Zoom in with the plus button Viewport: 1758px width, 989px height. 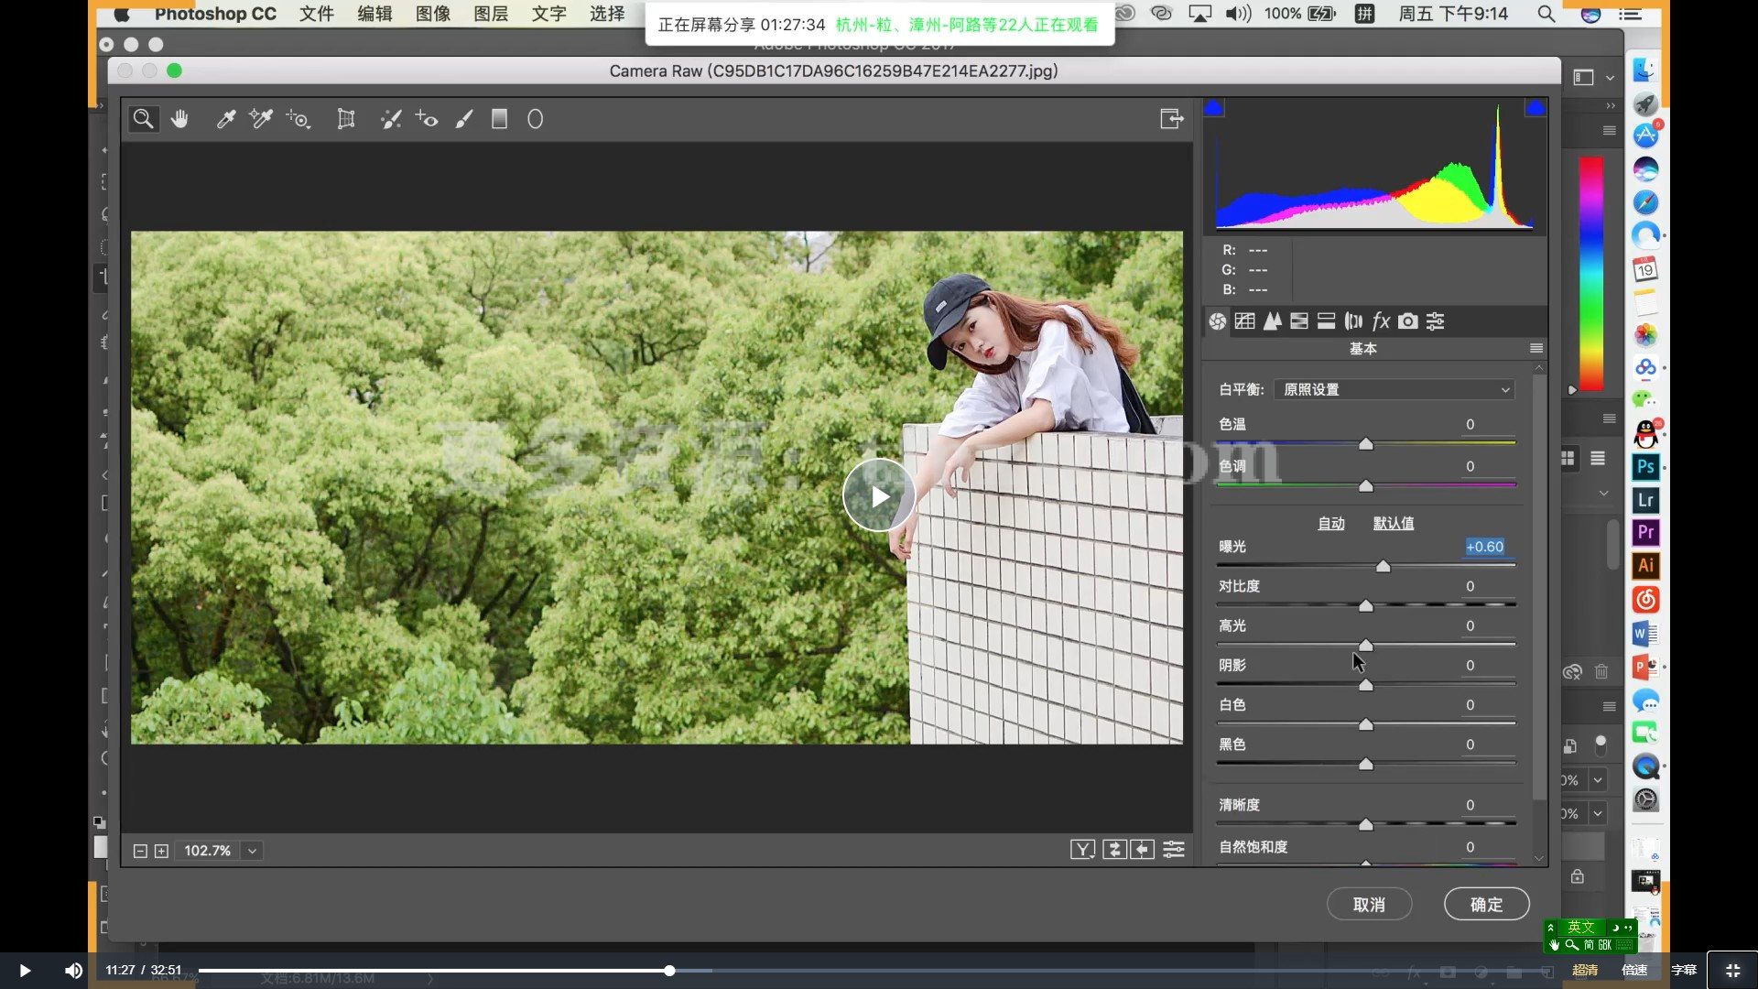point(161,851)
